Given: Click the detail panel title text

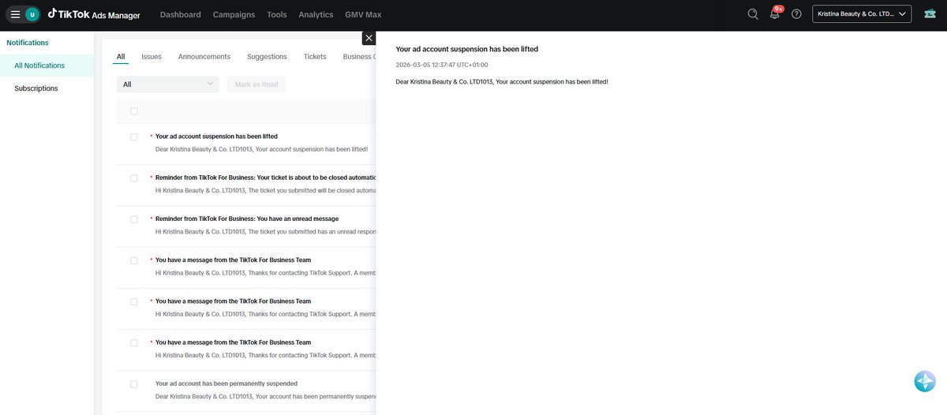Looking at the screenshot, I should 467,49.
